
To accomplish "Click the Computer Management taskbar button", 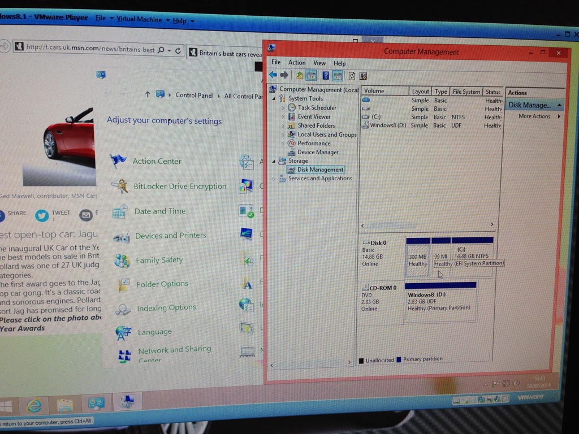I will [127, 402].
